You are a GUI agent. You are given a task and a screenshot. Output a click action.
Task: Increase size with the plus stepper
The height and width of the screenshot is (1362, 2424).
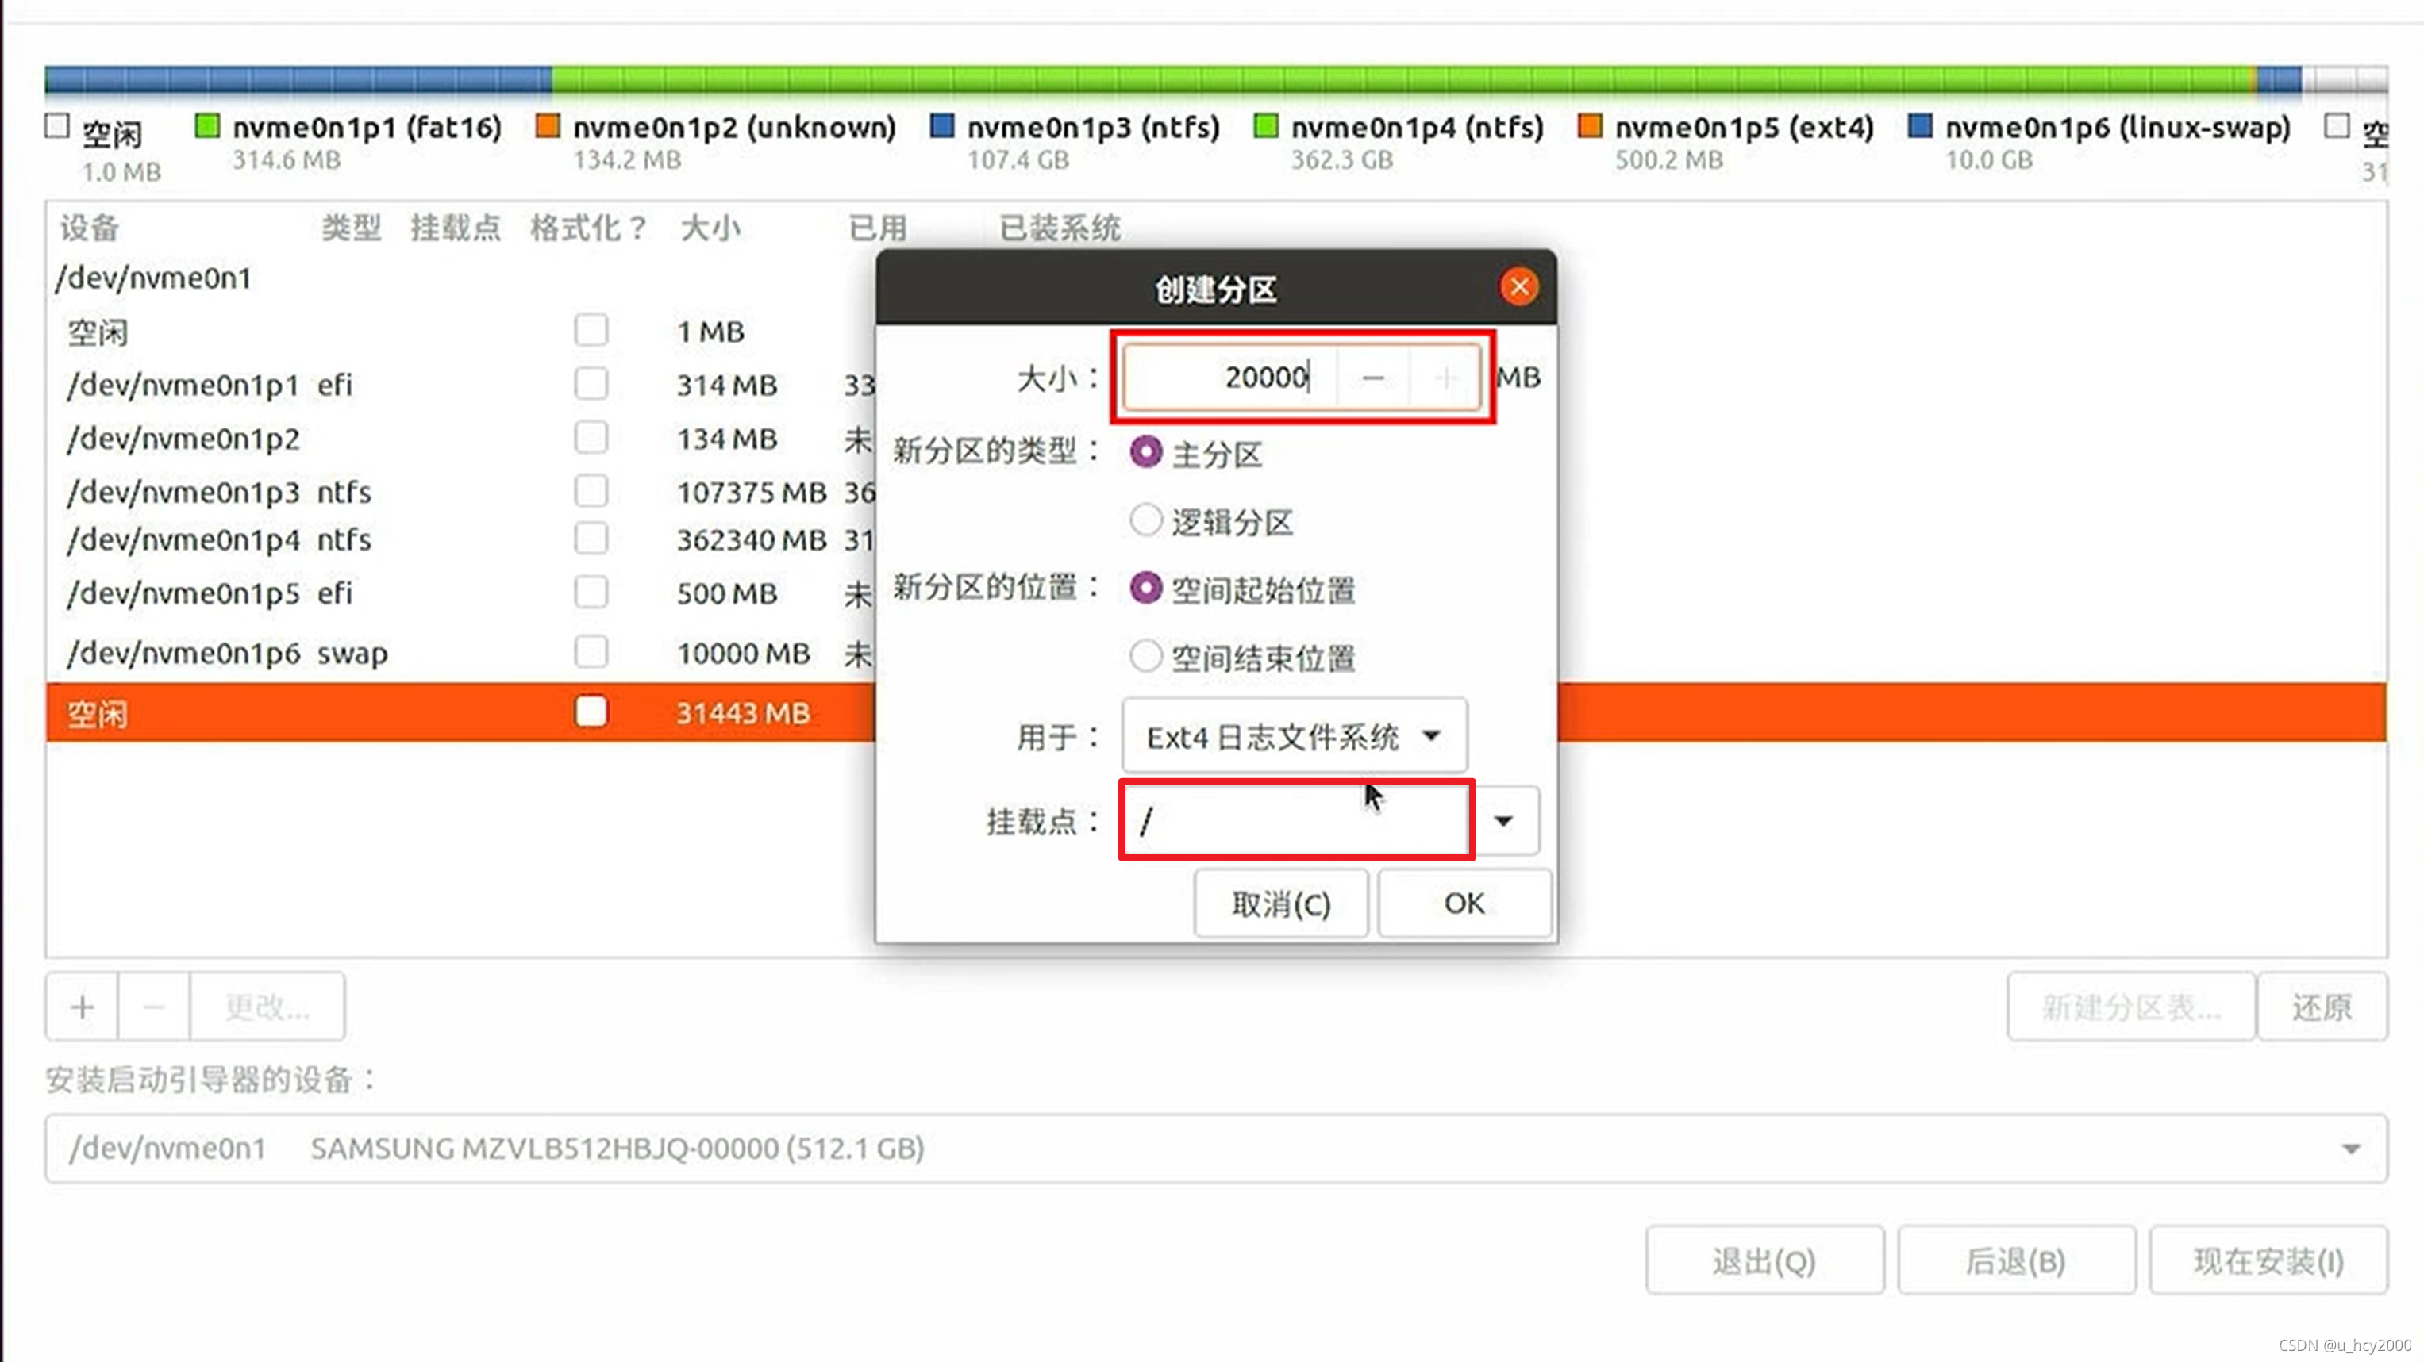[1445, 378]
